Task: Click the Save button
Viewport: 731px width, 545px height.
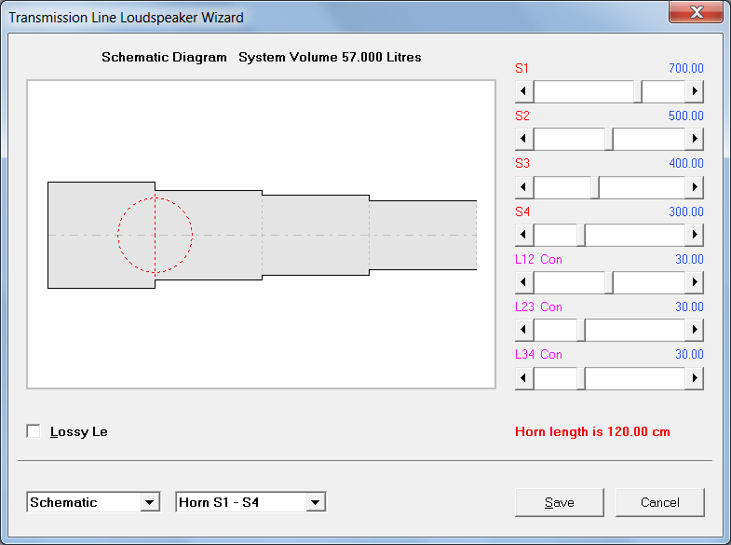Action: coord(559,502)
